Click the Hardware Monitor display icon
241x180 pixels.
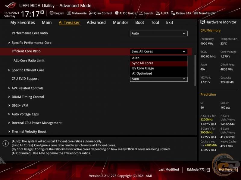click(x=202, y=22)
